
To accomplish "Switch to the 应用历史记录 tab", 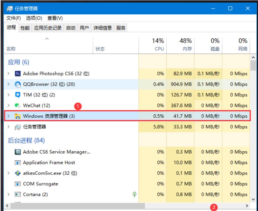I will click(48, 28).
